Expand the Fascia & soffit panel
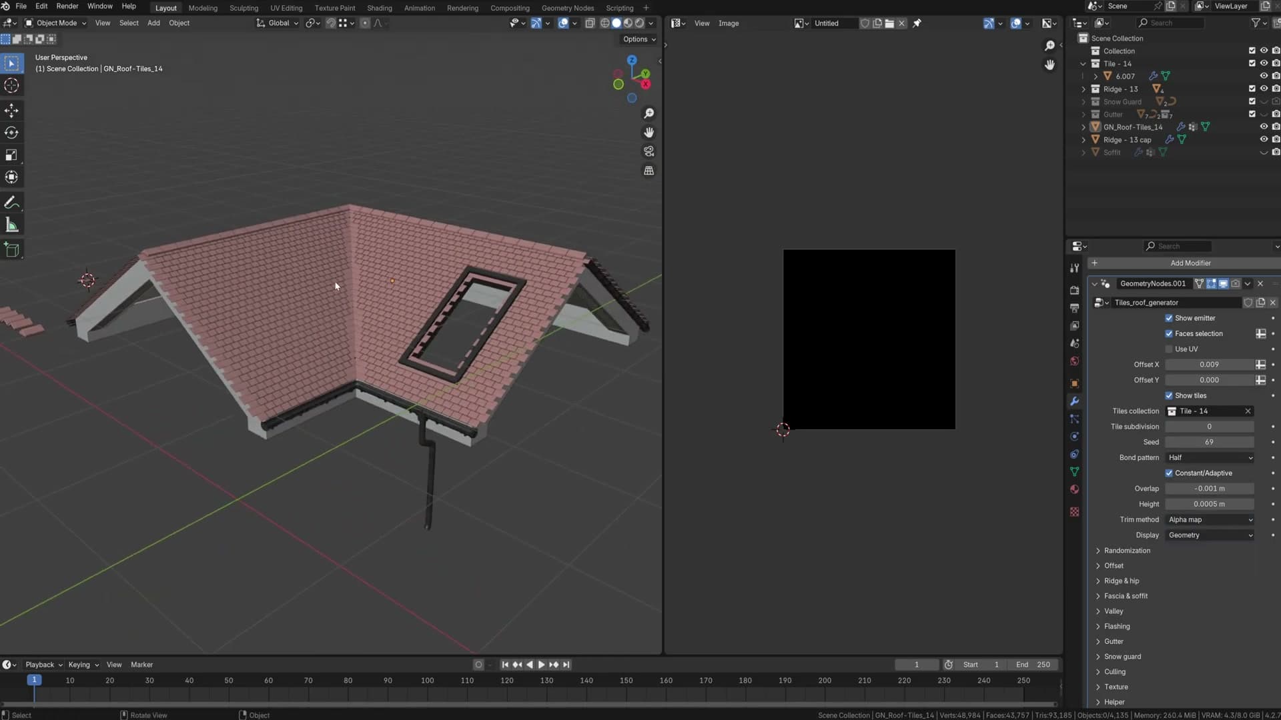 (x=1126, y=596)
